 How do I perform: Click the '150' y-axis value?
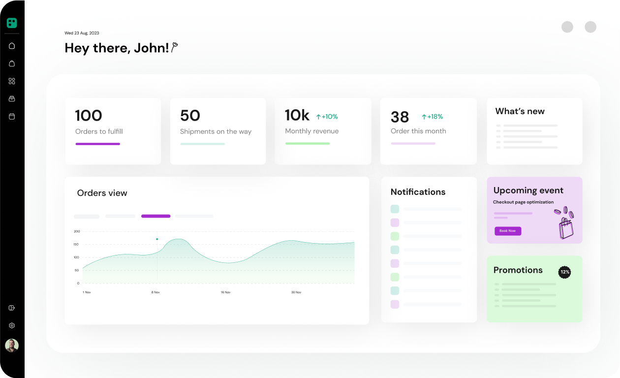[76, 244]
